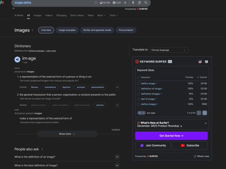Switch to News tab

[90, 15]
